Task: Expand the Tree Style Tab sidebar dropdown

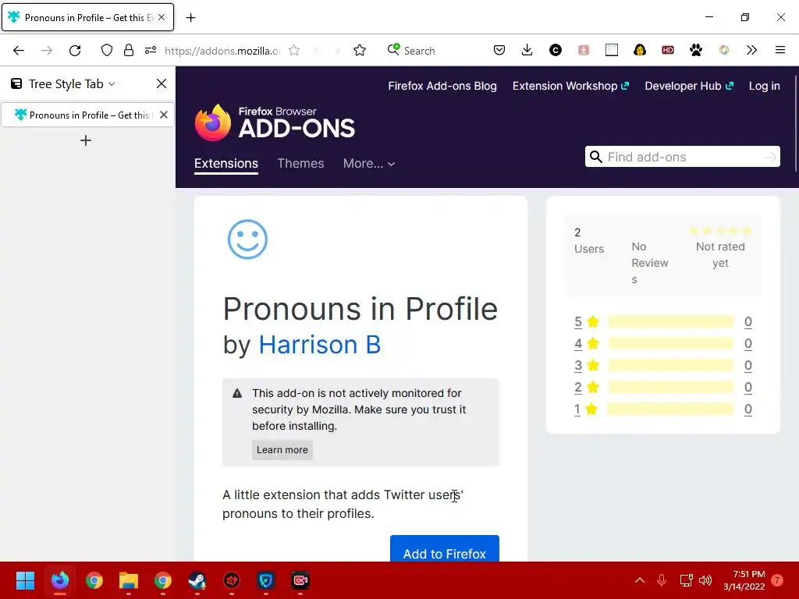Action: coord(112,84)
